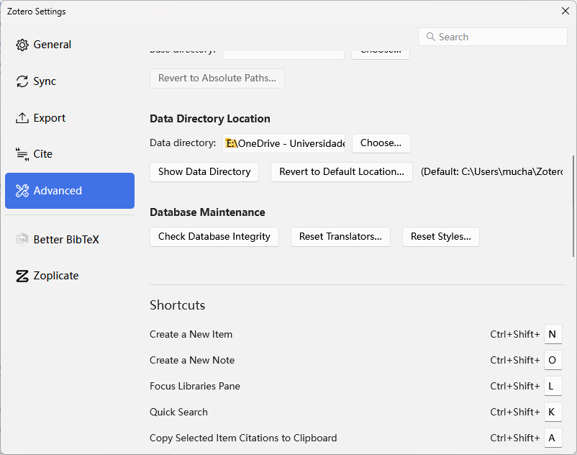Click the Advanced tools icon
This screenshot has height=455, width=577.
tap(22, 191)
